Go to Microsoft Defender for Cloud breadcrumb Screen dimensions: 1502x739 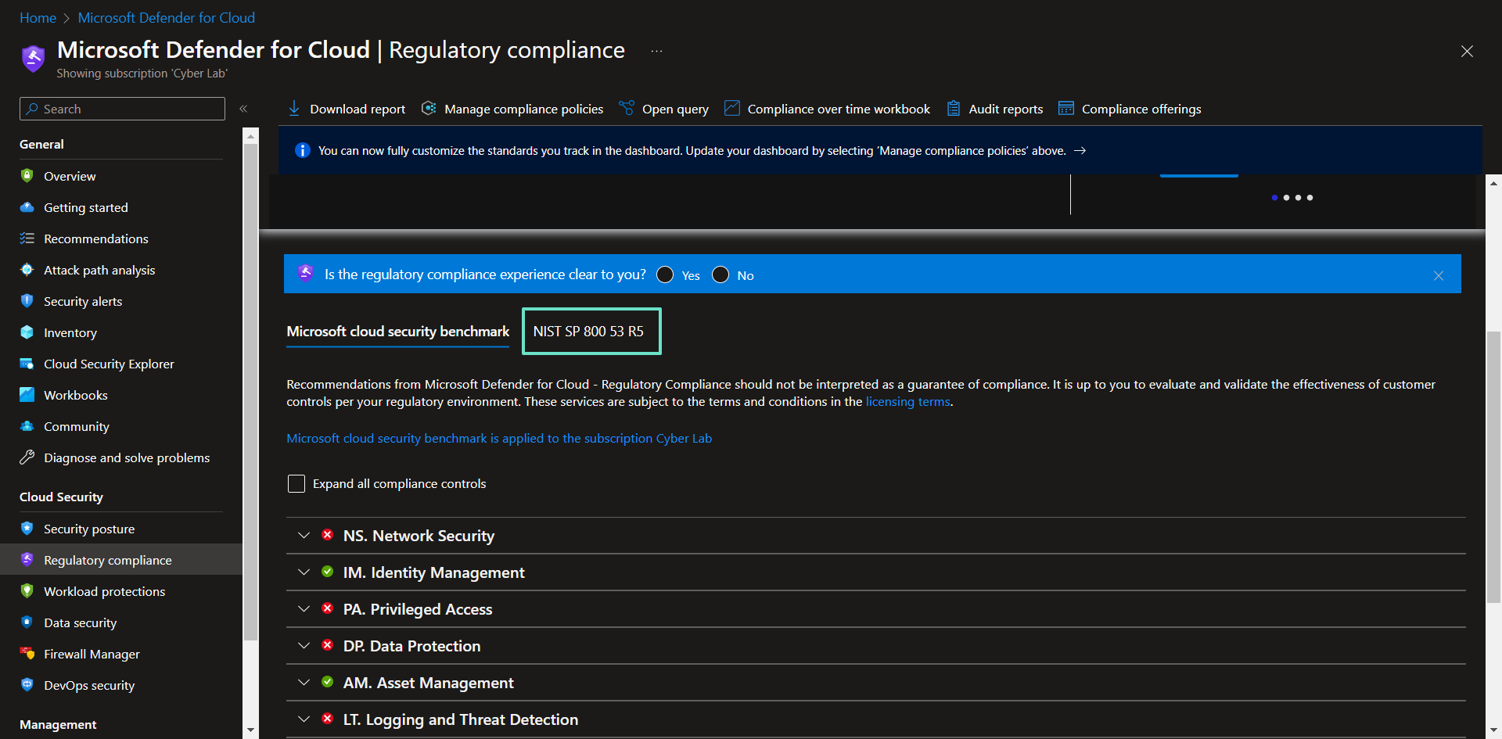(x=167, y=17)
